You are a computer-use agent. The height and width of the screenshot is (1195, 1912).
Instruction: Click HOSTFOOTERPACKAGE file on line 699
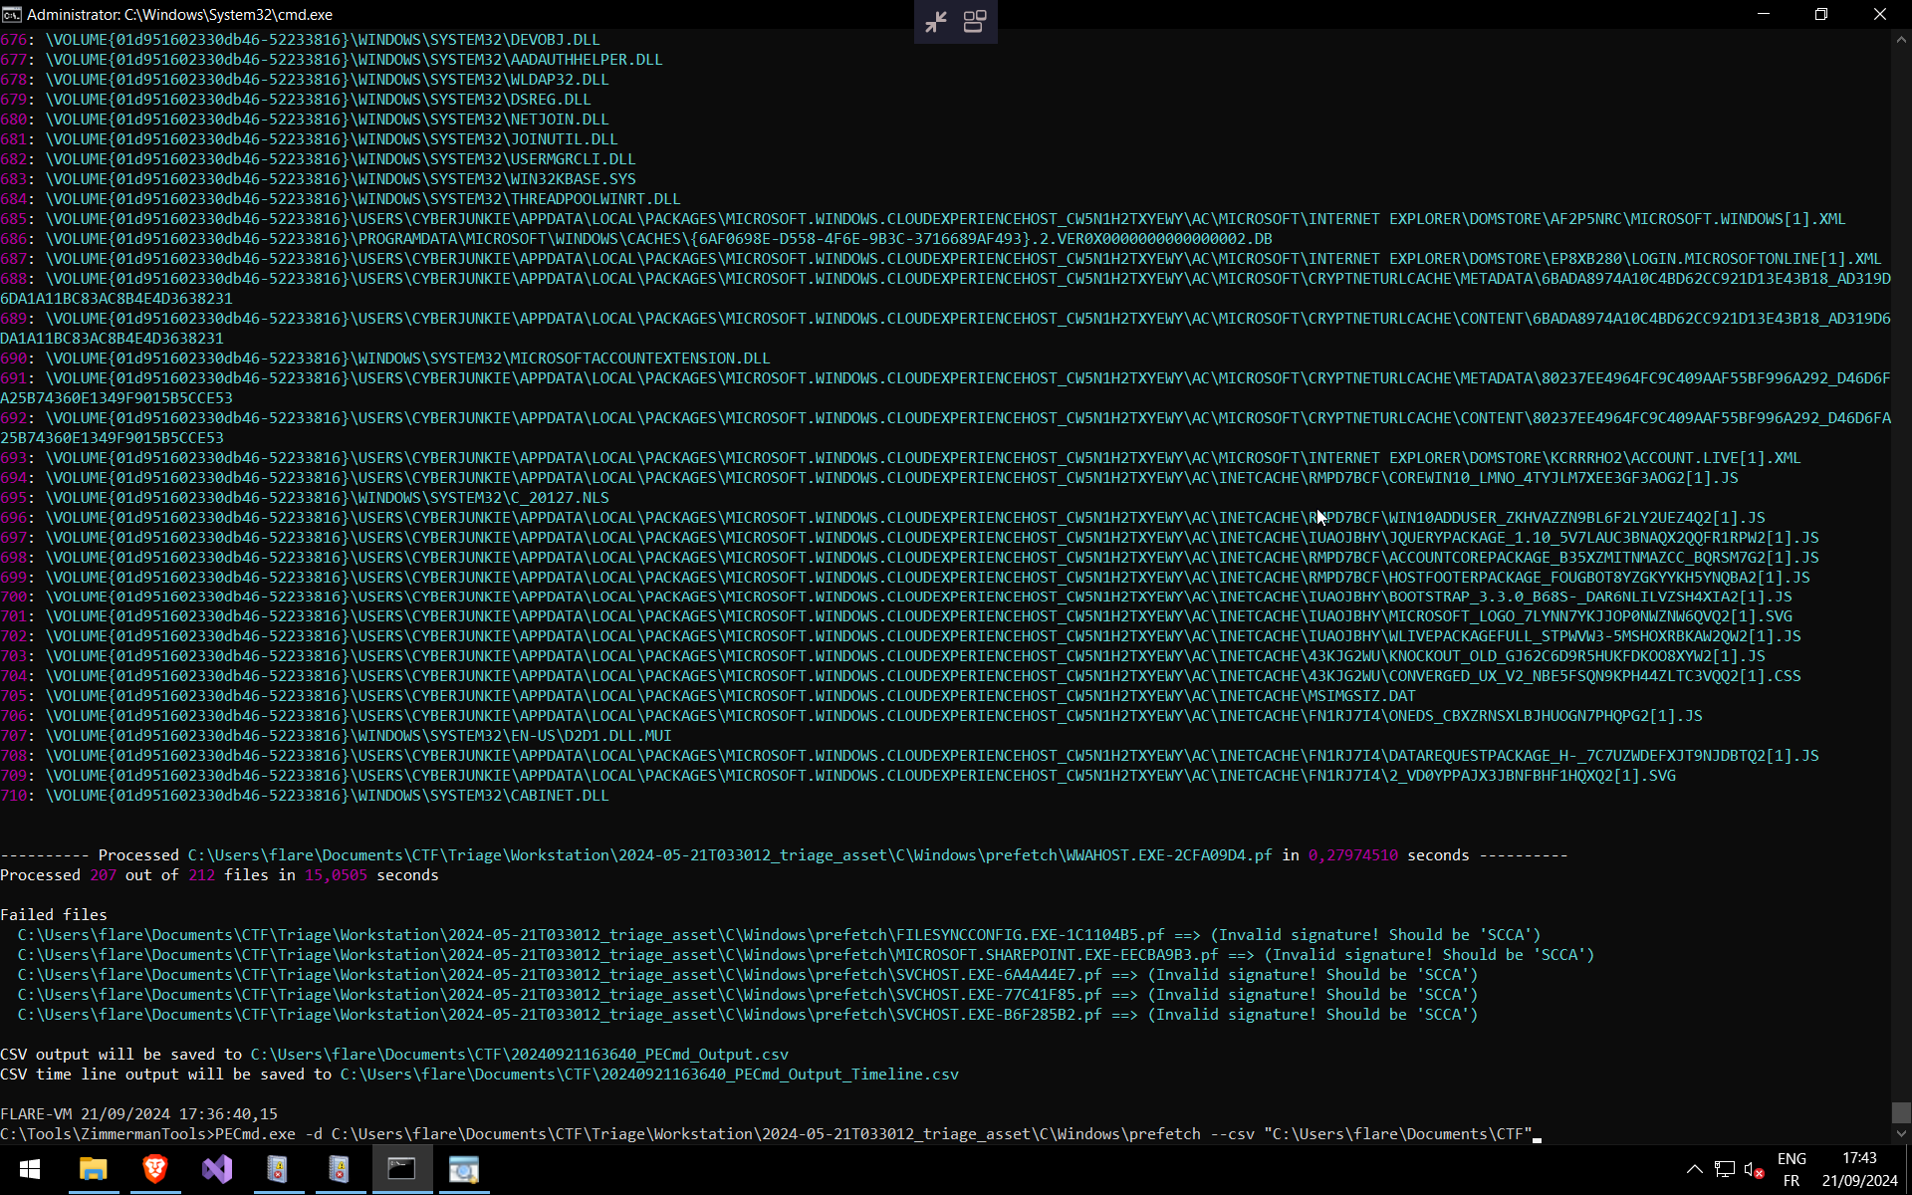coord(1599,578)
